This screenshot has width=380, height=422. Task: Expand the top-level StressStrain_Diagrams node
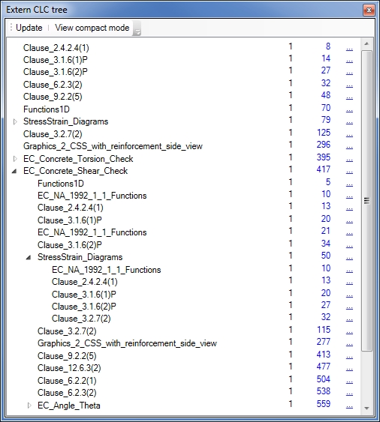(15, 122)
